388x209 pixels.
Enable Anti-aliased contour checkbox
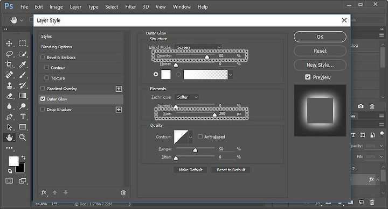(x=200, y=136)
